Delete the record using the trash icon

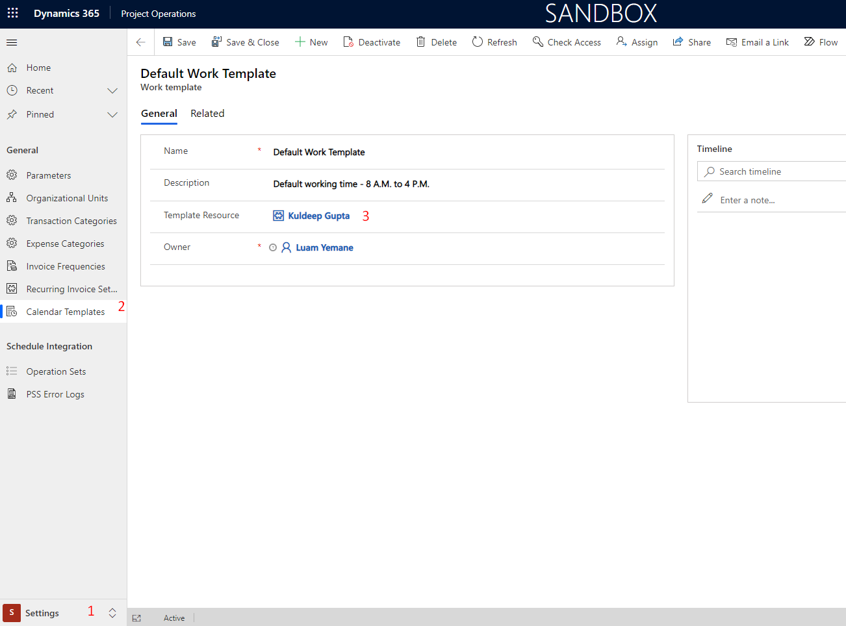pyautogui.click(x=421, y=42)
